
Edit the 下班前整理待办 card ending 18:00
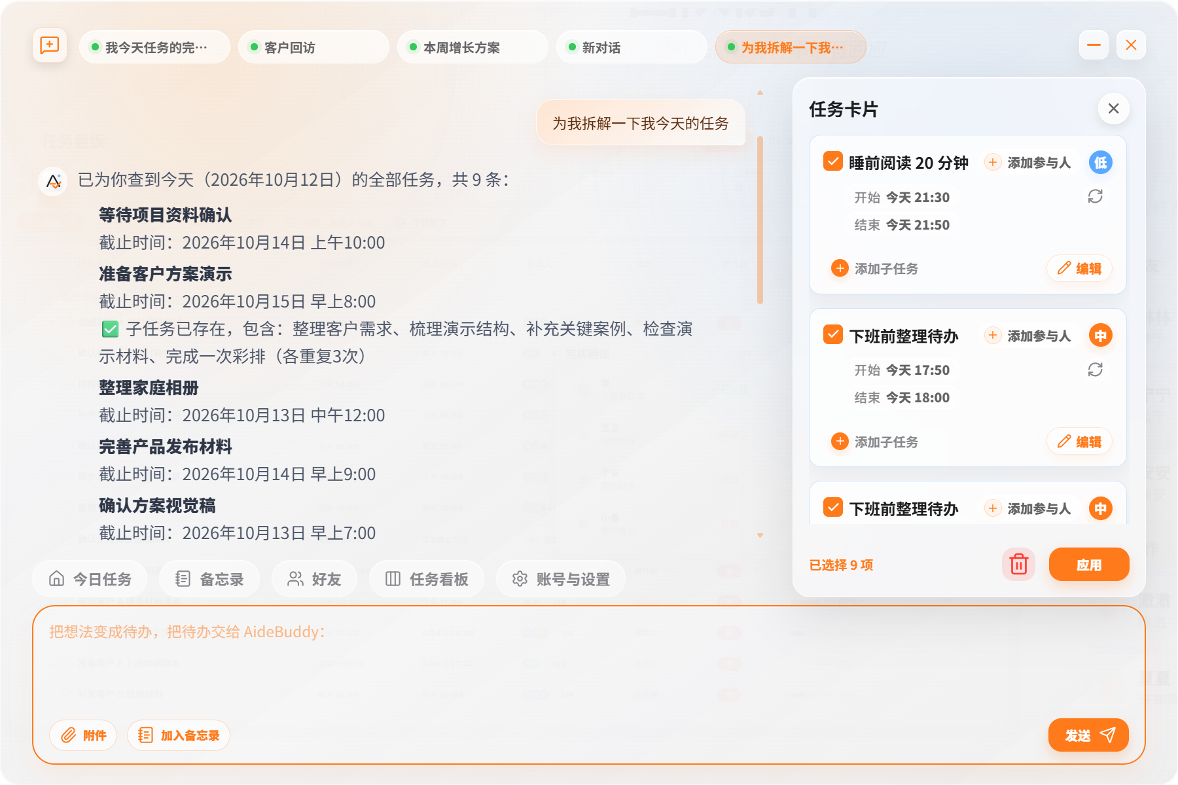coord(1079,442)
